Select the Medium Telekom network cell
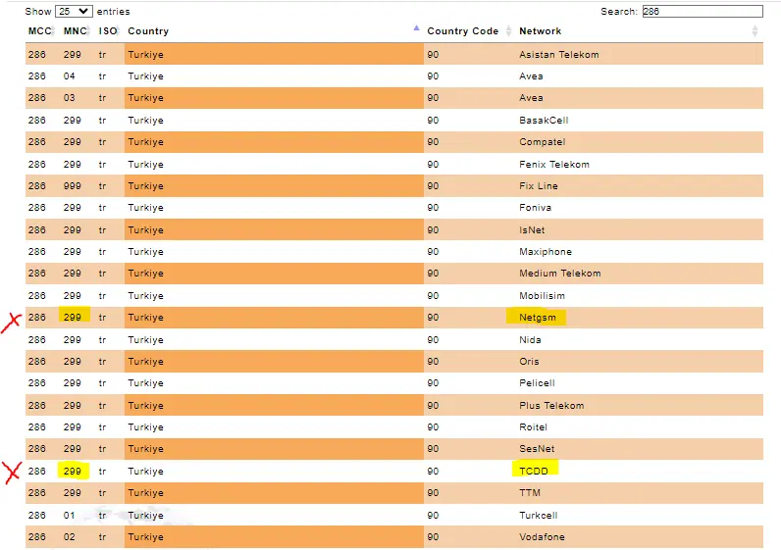Screen dimensions: 781x550 click(x=560, y=274)
